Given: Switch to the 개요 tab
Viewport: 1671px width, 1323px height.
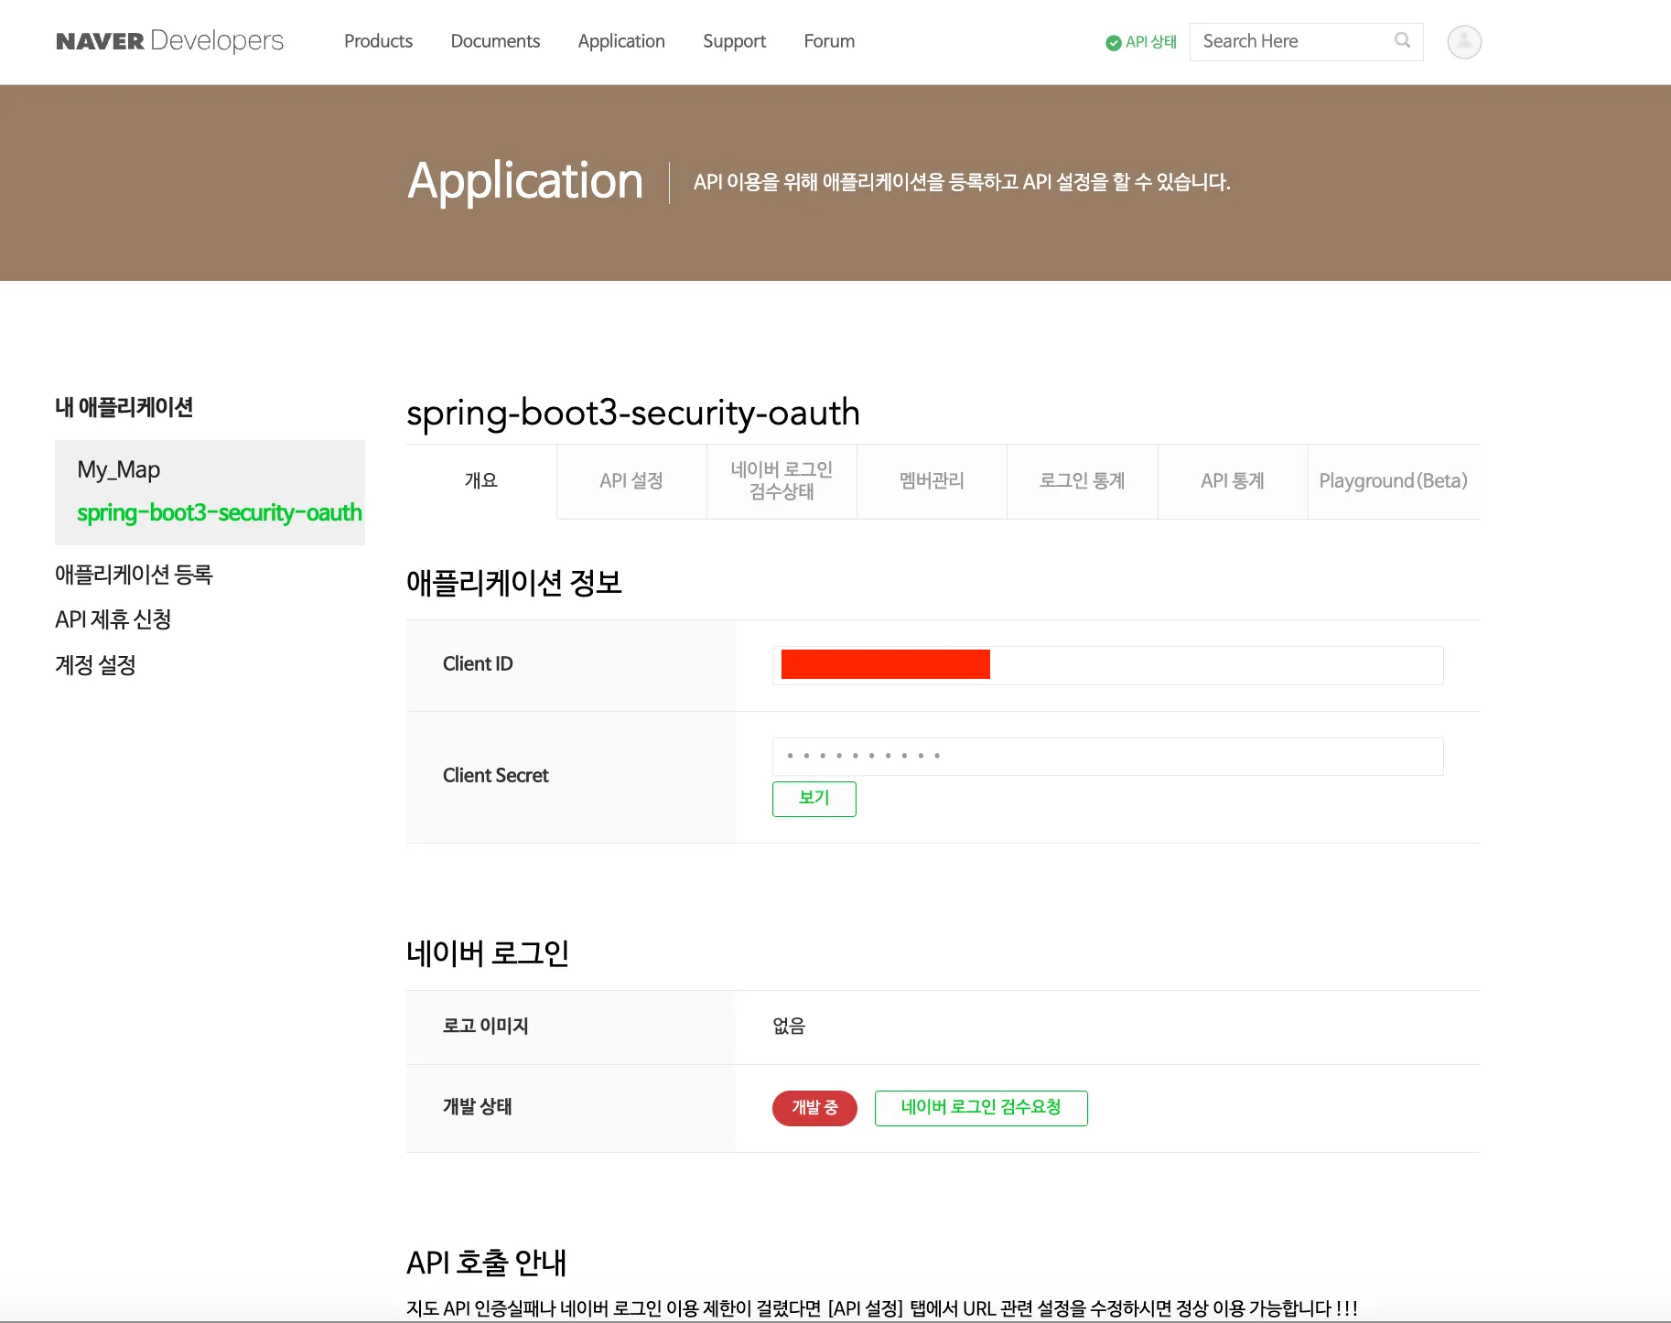Looking at the screenshot, I should pos(481,481).
